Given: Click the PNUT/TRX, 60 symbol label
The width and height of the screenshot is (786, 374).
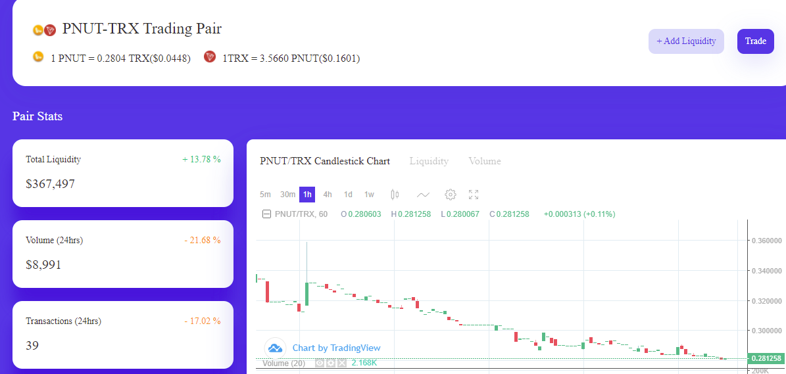Looking at the screenshot, I should (x=301, y=214).
